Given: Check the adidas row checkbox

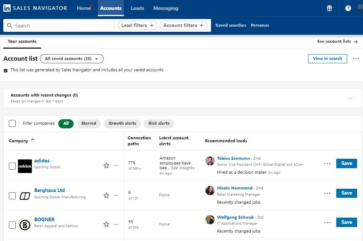Looking at the screenshot, I should [x=12, y=166].
